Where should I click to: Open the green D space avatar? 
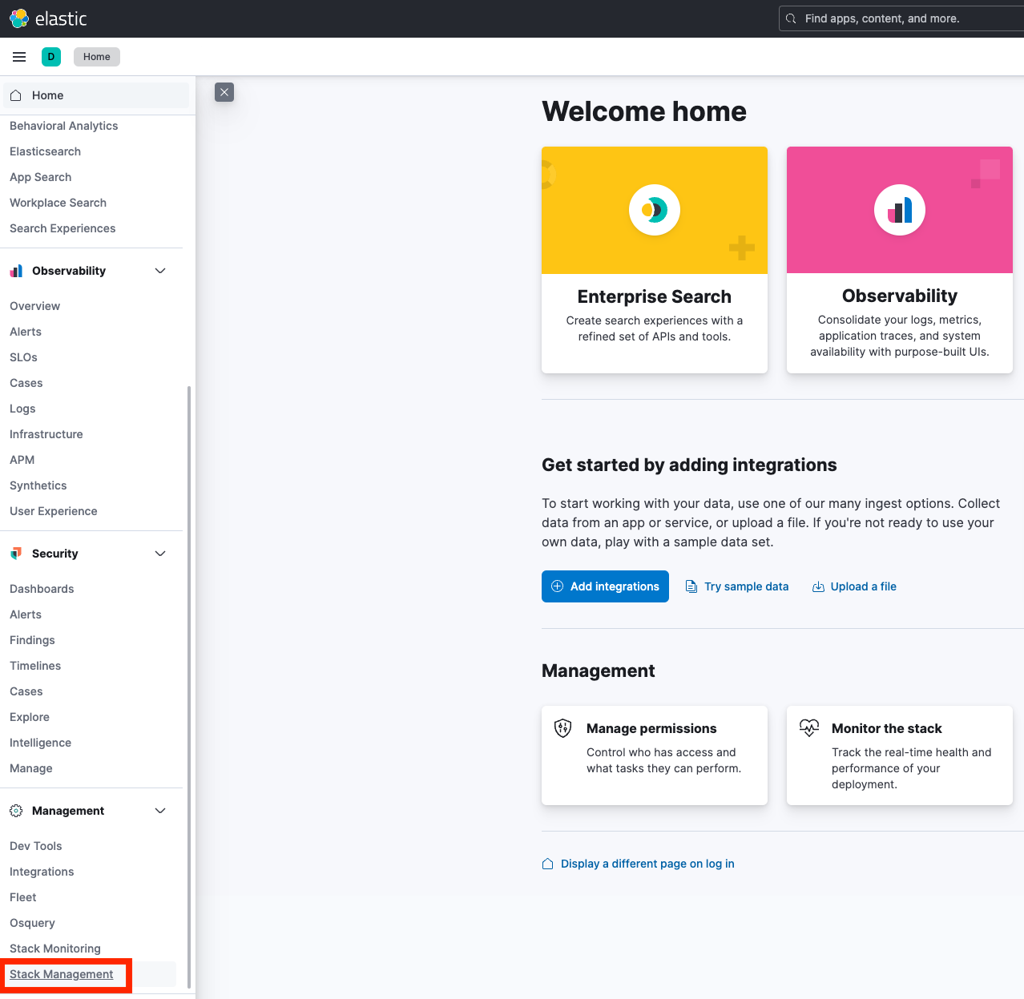(51, 57)
